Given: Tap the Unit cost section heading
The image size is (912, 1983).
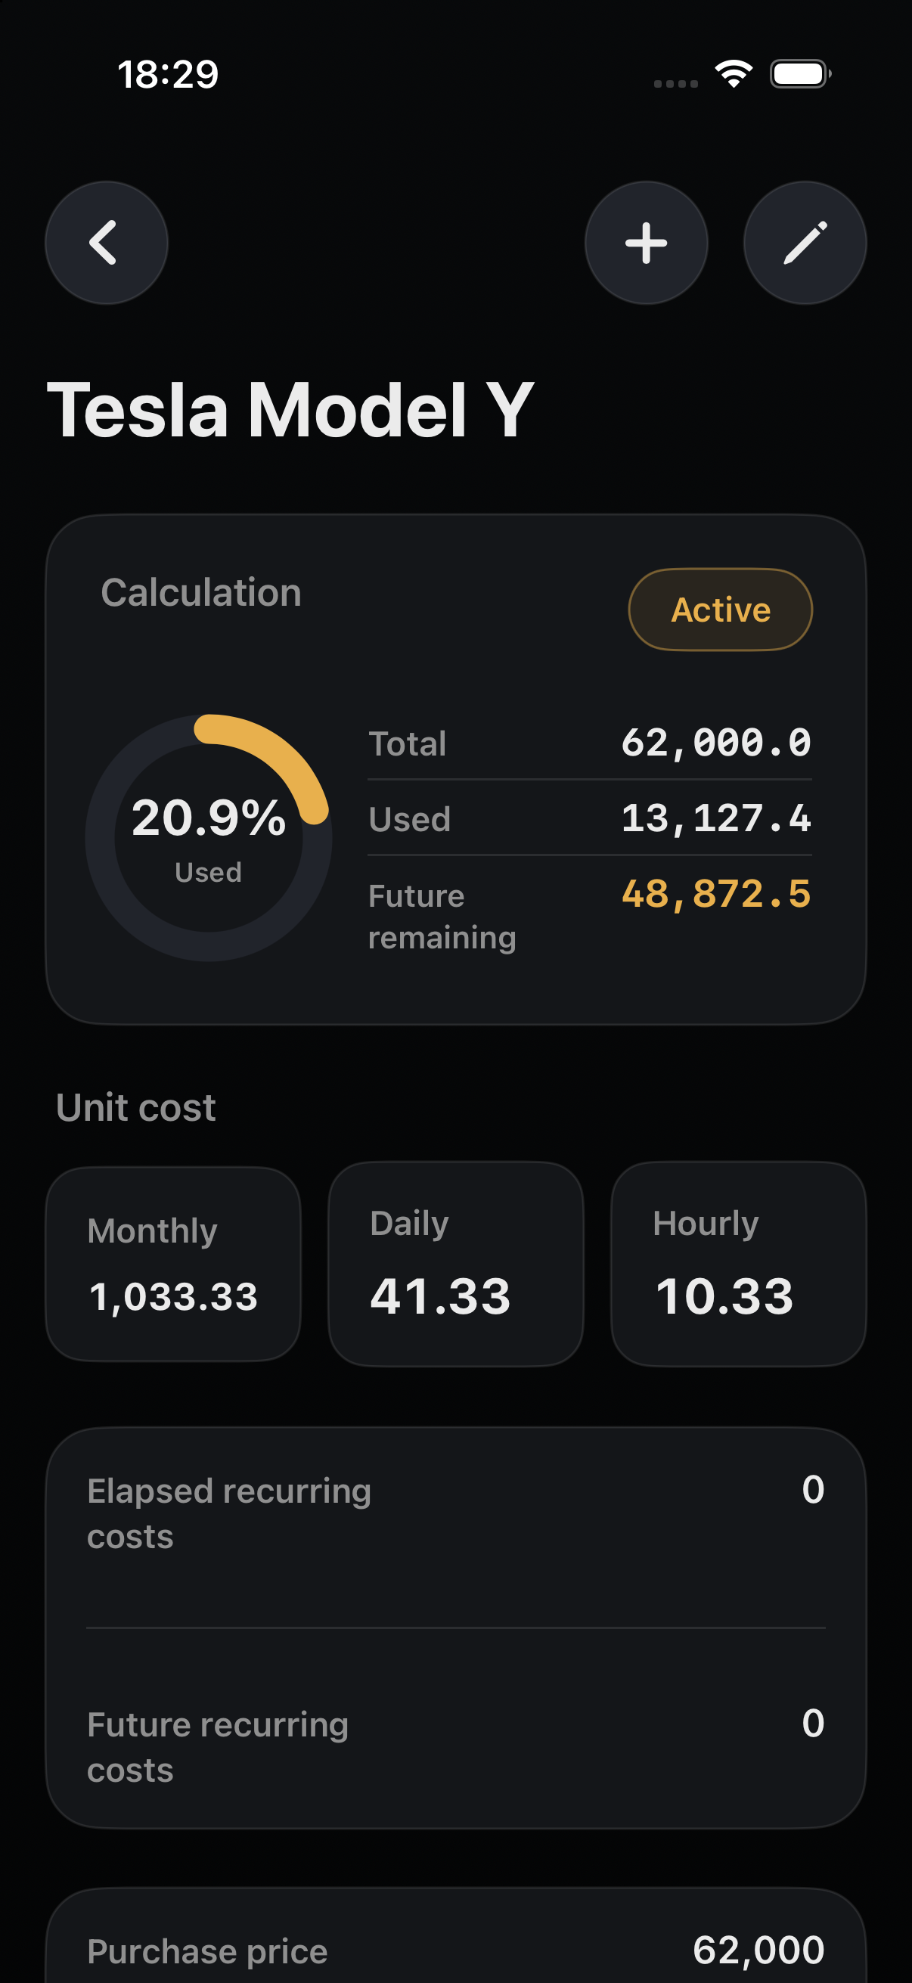Looking at the screenshot, I should pos(135,1108).
